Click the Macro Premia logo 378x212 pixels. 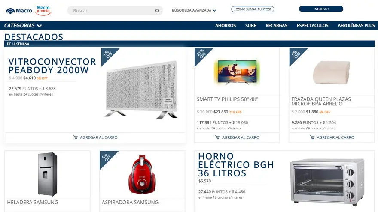pos(43,11)
